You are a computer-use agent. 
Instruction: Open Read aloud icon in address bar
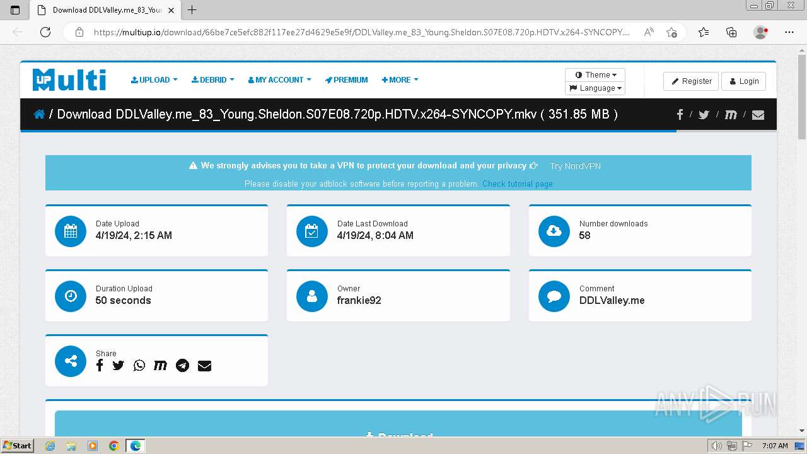coord(649,32)
